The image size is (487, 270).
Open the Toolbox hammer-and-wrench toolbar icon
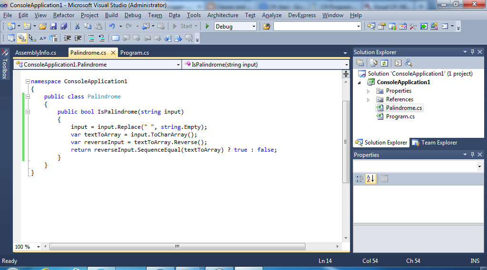pos(413,26)
